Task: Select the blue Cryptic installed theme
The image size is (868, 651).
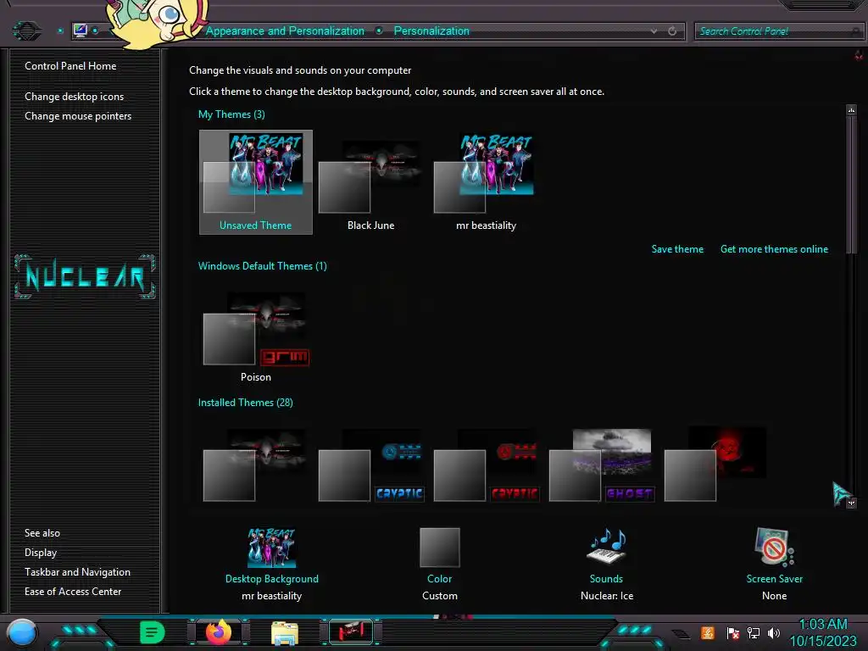Action: [x=371, y=465]
